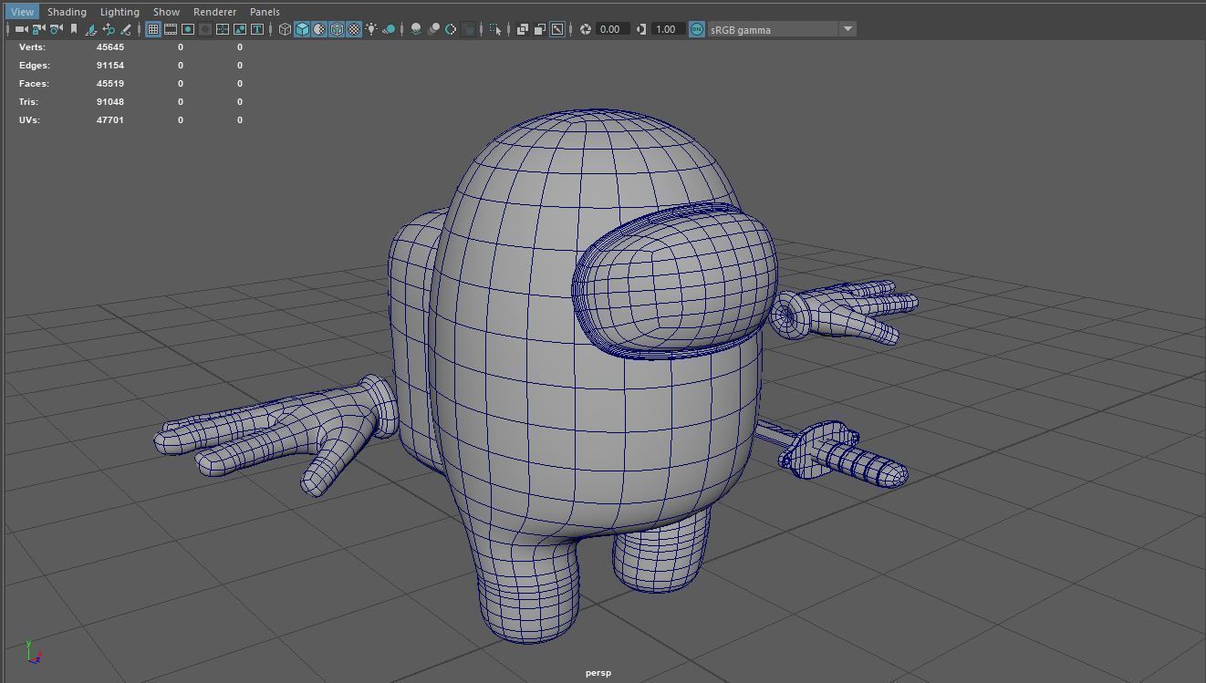This screenshot has width=1206, height=683.
Task: Click the Motion Blur icon
Action: click(433, 29)
